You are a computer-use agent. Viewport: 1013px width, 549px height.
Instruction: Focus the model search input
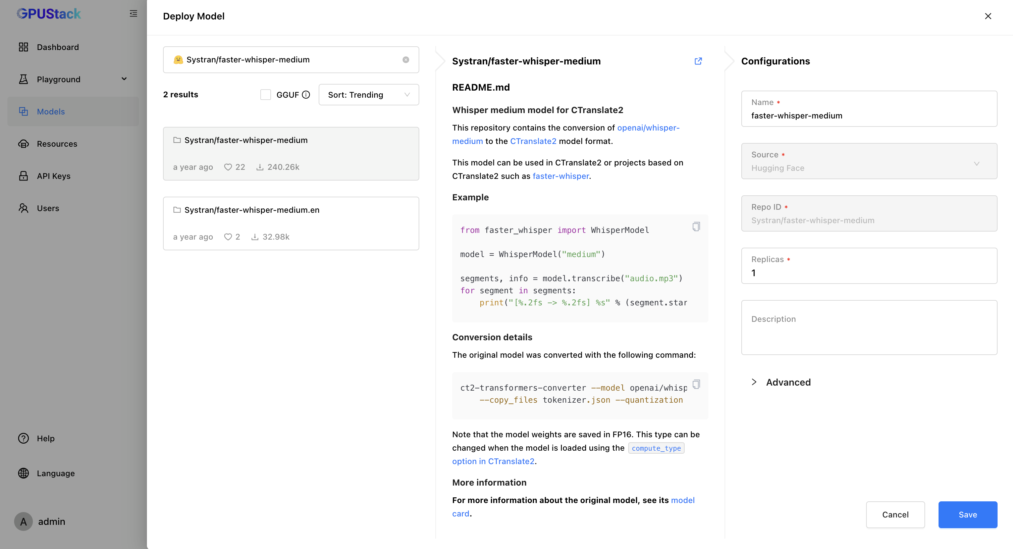291,60
